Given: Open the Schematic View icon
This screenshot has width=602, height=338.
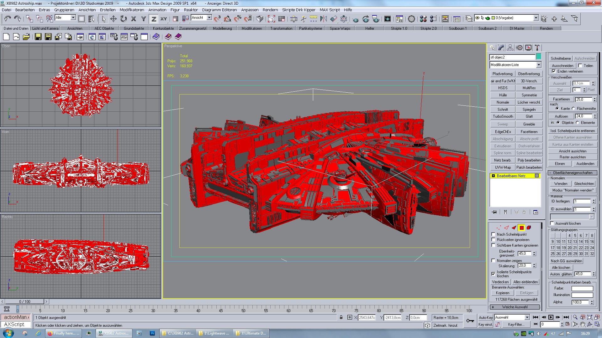Looking at the screenshot, I should 399,19.
